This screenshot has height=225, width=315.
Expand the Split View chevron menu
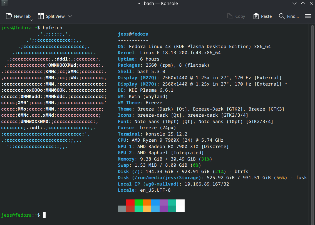[x=70, y=16]
